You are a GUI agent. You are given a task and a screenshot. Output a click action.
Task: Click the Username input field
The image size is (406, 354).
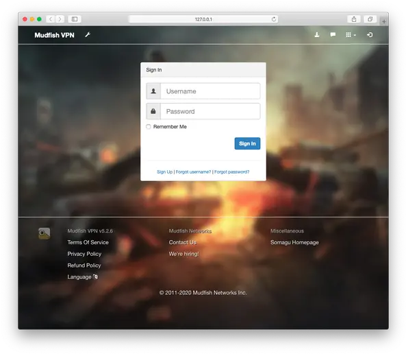[210, 91]
